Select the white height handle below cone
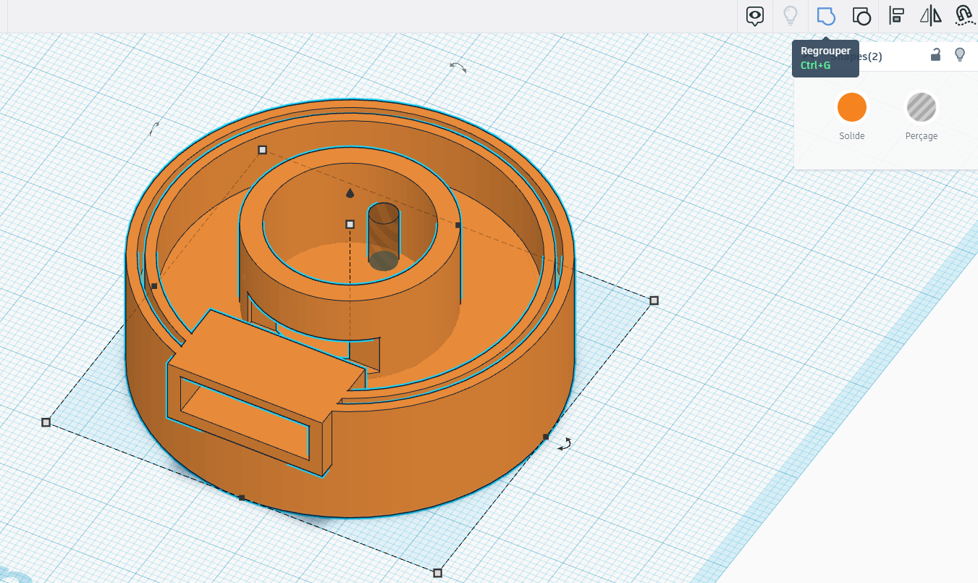Screen dimensions: 978x583 pos(350,225)
